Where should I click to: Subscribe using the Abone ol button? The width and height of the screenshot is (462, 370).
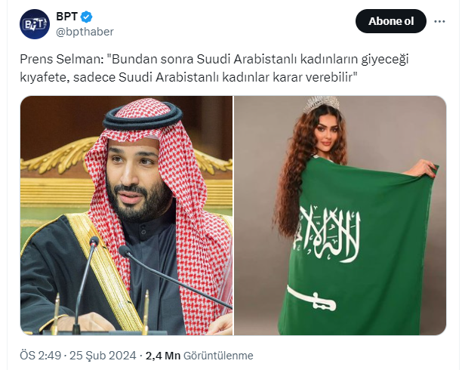coord(391,21)
